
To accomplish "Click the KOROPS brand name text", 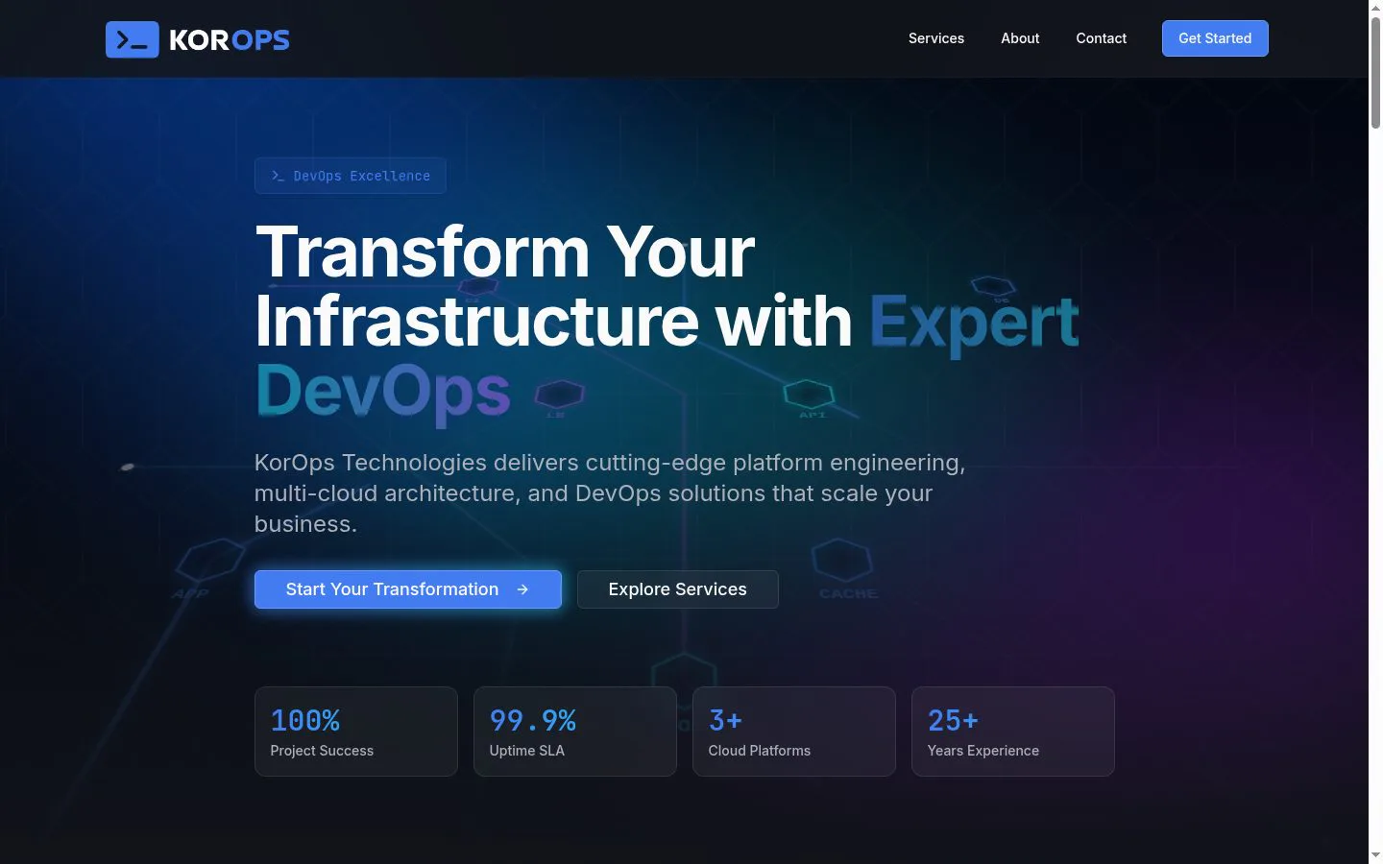I will pos(230,40).
